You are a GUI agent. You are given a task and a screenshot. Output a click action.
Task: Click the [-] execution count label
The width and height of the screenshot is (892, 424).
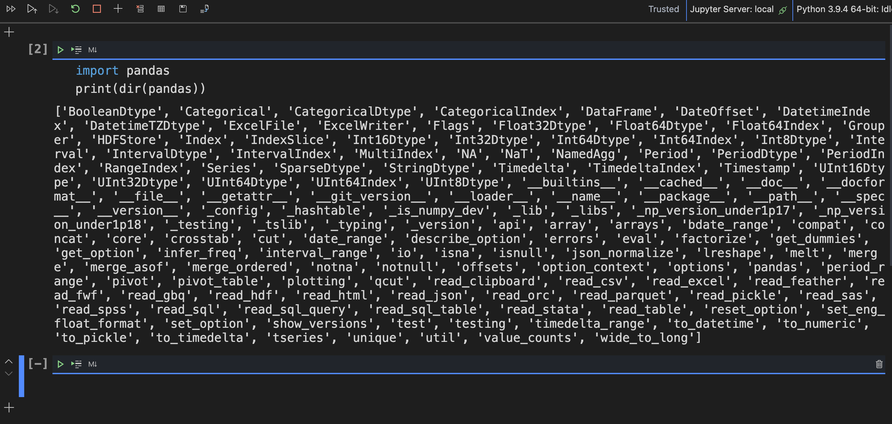(38, 363)
